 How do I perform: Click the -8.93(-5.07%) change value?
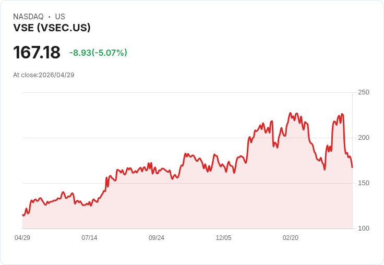98,53
